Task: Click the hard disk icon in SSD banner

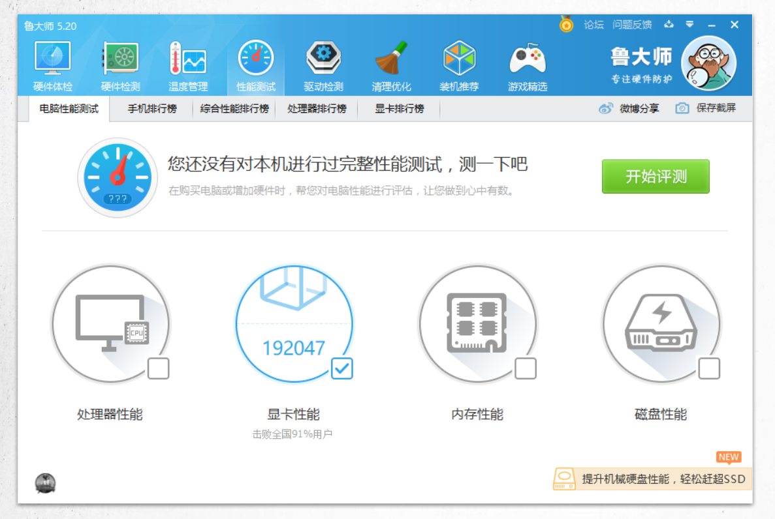Action: 565,479
